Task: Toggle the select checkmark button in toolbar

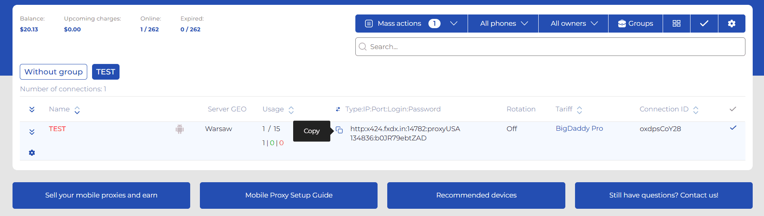Action: coord(704,23)
